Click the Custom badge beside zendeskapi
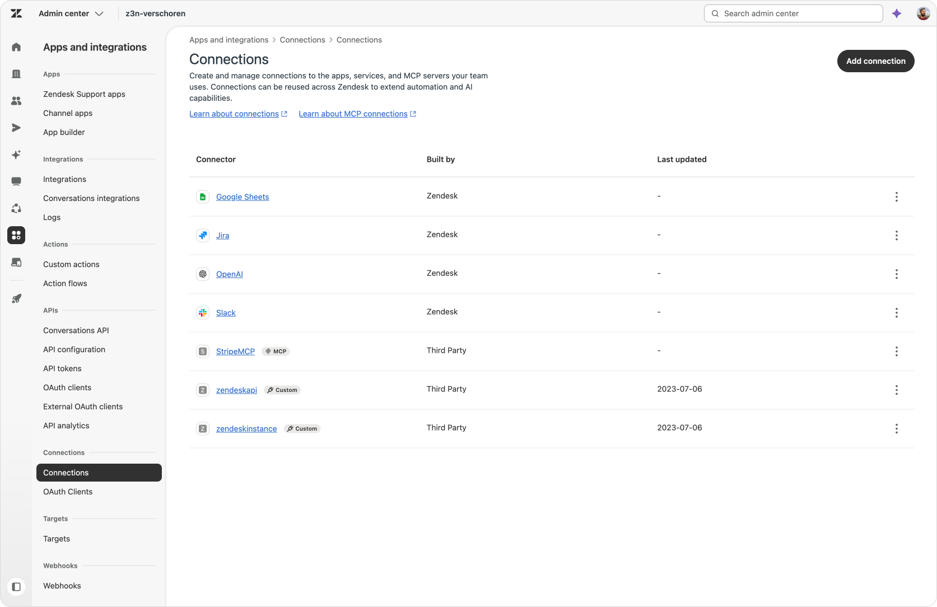Viewport: 937px width, 607px height. 282,390
